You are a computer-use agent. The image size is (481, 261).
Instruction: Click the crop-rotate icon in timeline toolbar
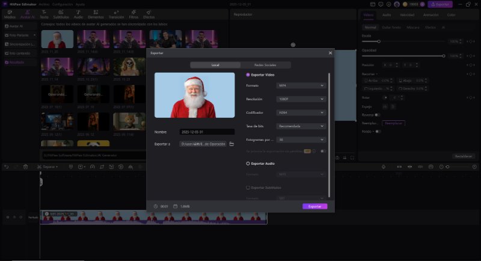click(x=102, y=167)
